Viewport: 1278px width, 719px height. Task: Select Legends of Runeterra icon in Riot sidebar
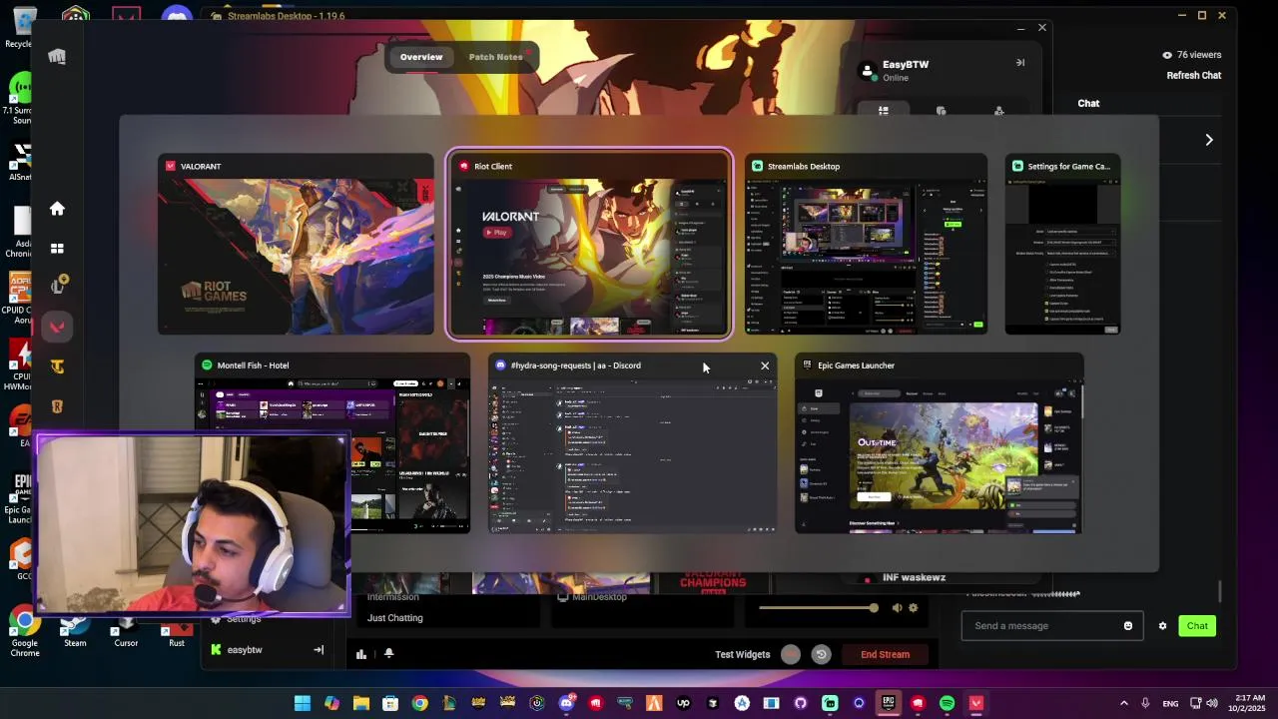pyautogui.click(x=57, y=406)
